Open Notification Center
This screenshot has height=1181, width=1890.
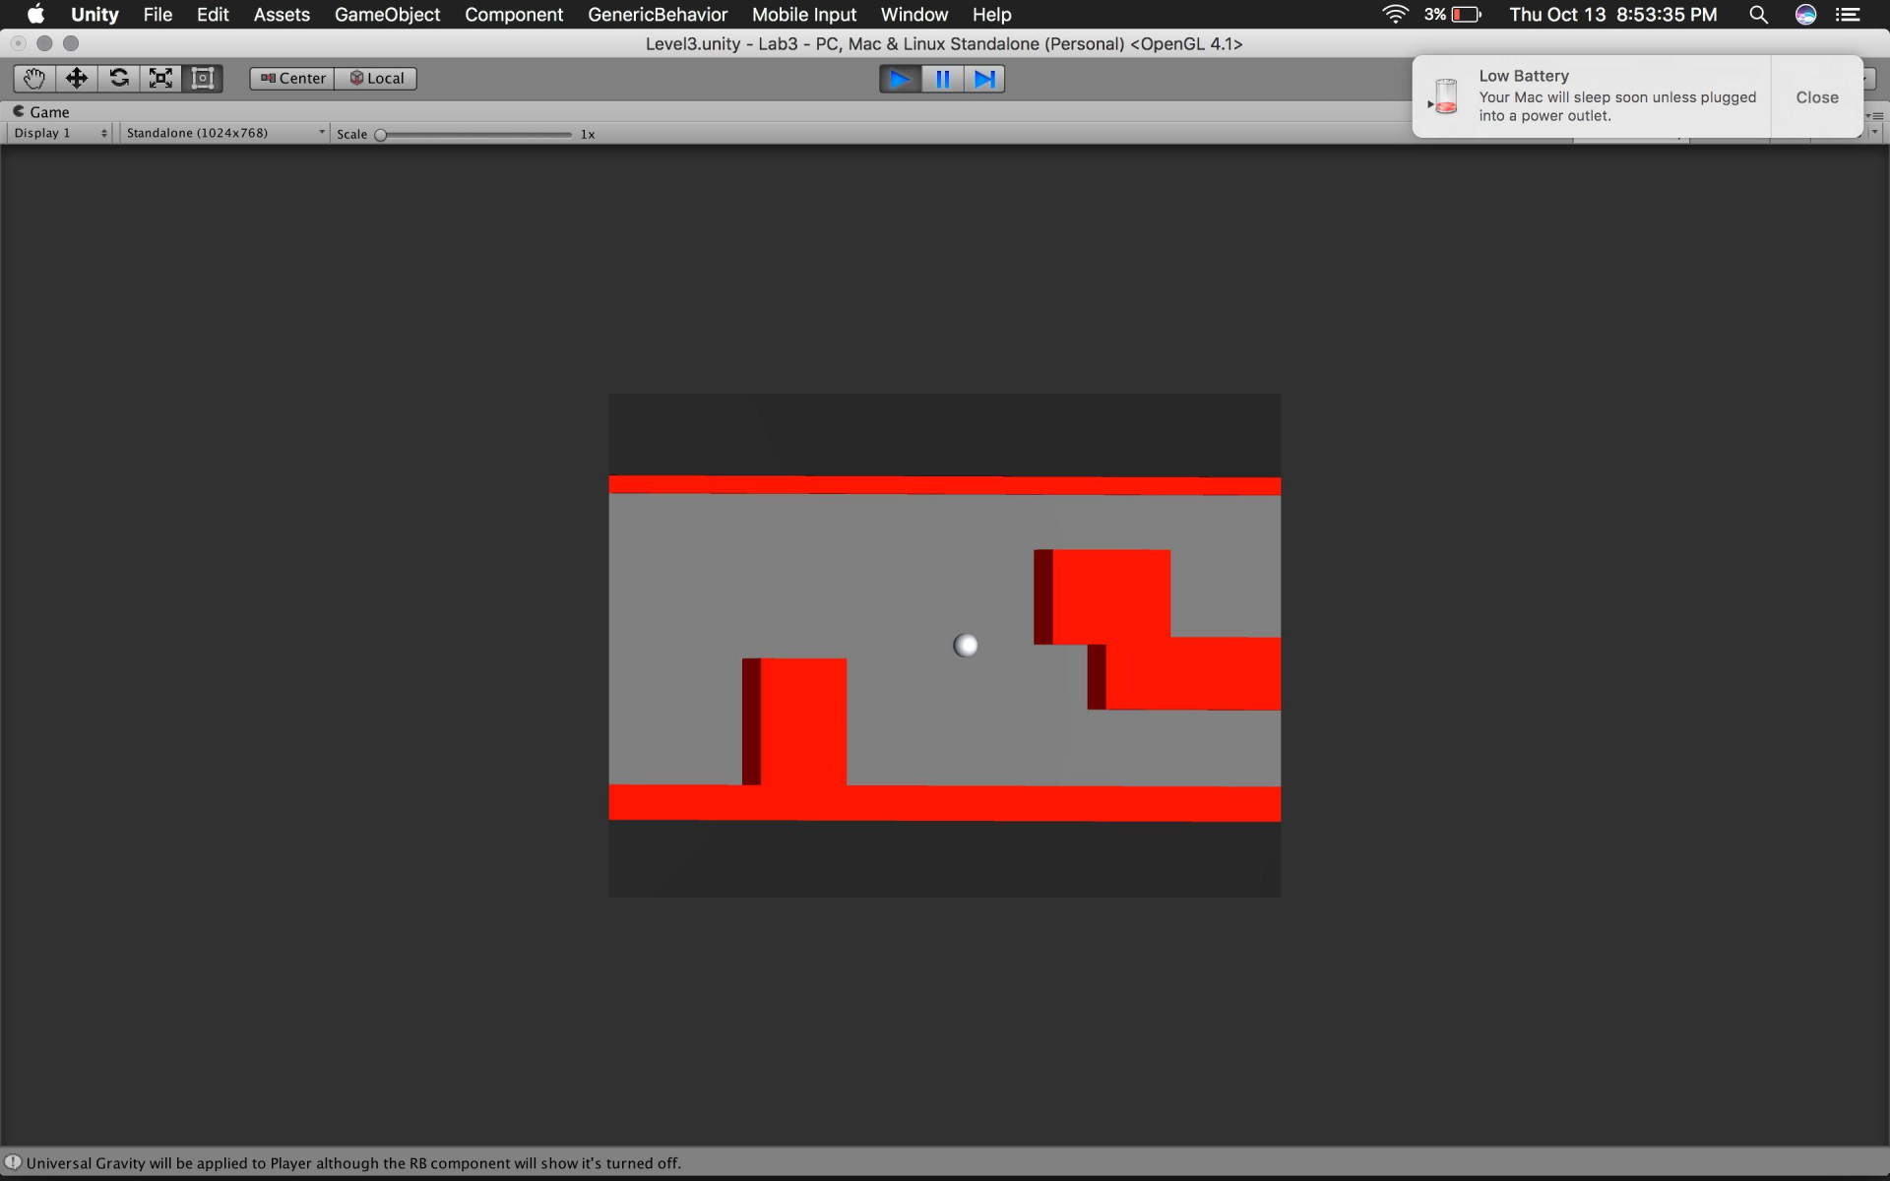1848,15
